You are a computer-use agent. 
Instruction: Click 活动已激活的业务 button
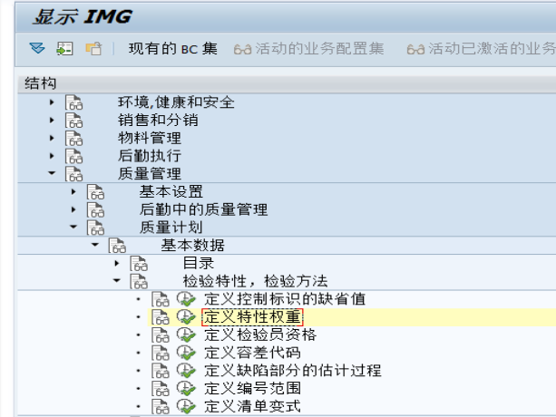(x=482, y=49)
